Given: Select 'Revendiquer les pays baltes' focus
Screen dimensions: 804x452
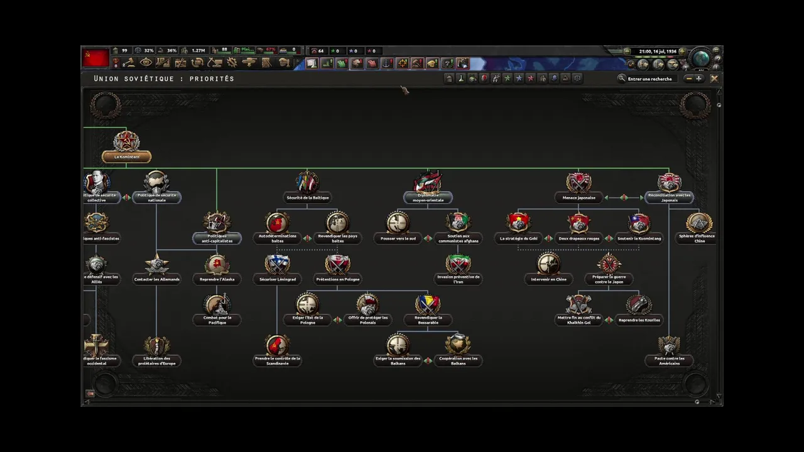Looking at the screenshot, I should coord(338,227).
